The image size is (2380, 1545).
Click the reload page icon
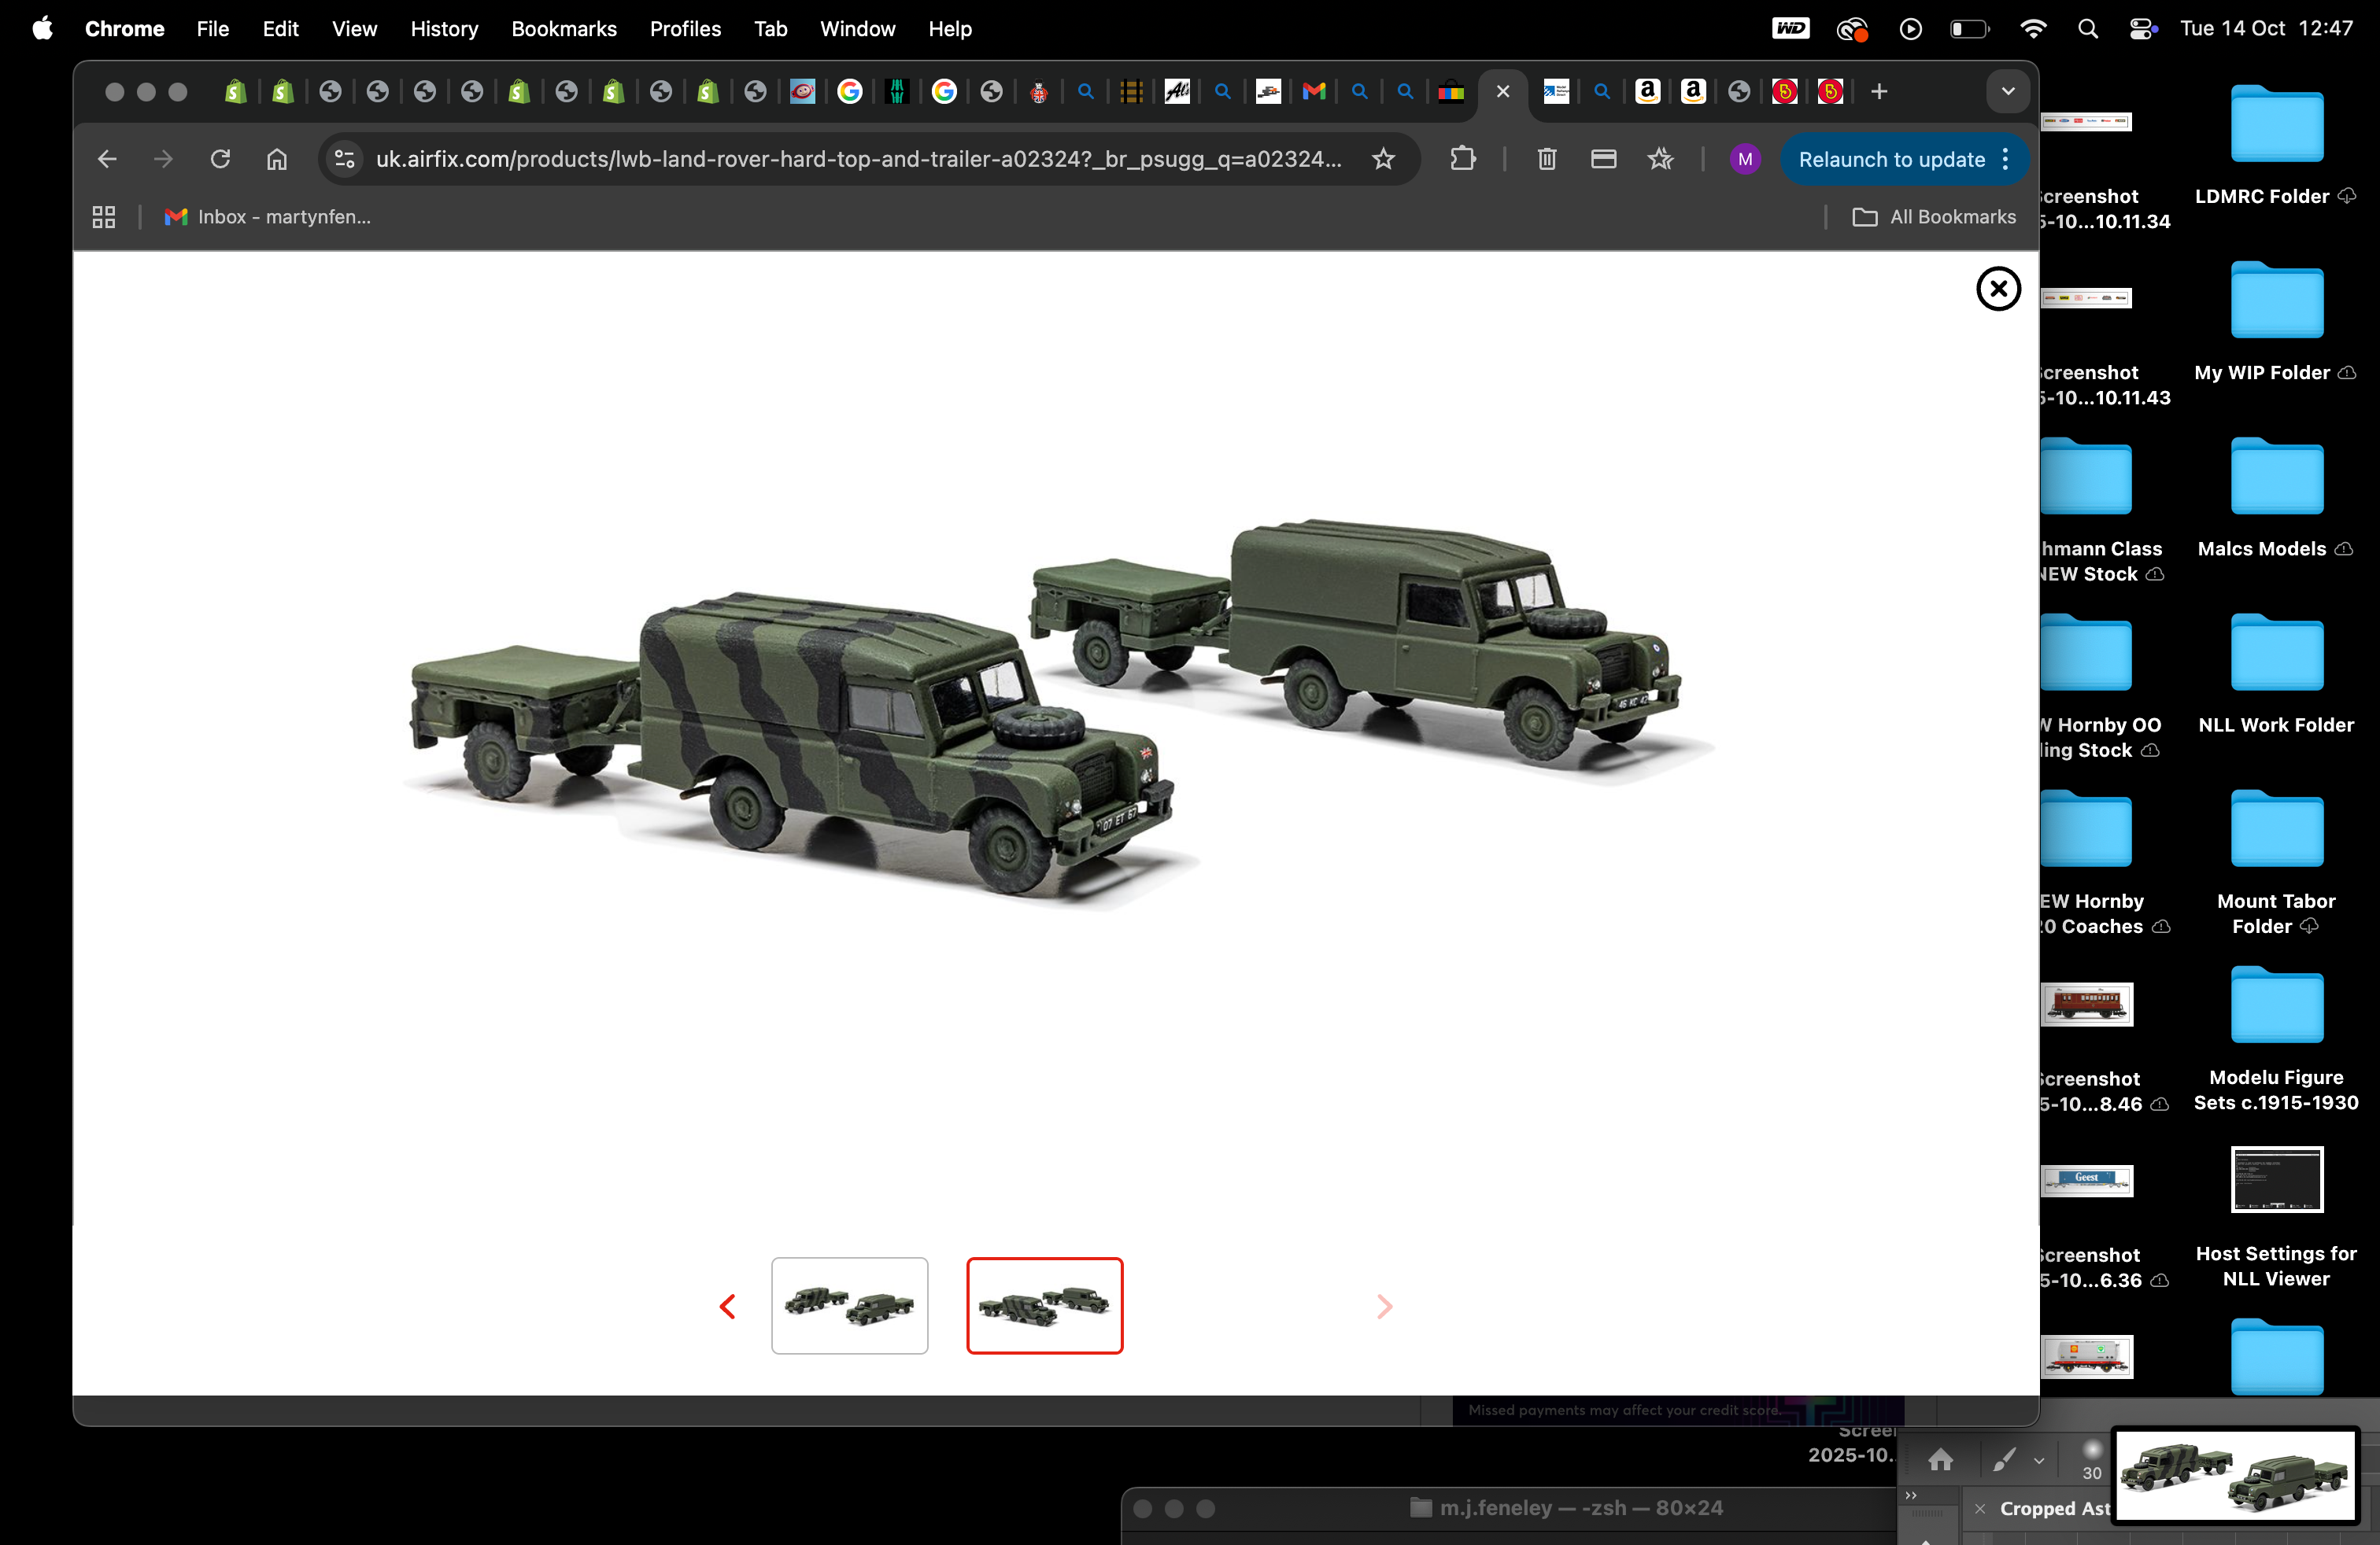[220, 159]
